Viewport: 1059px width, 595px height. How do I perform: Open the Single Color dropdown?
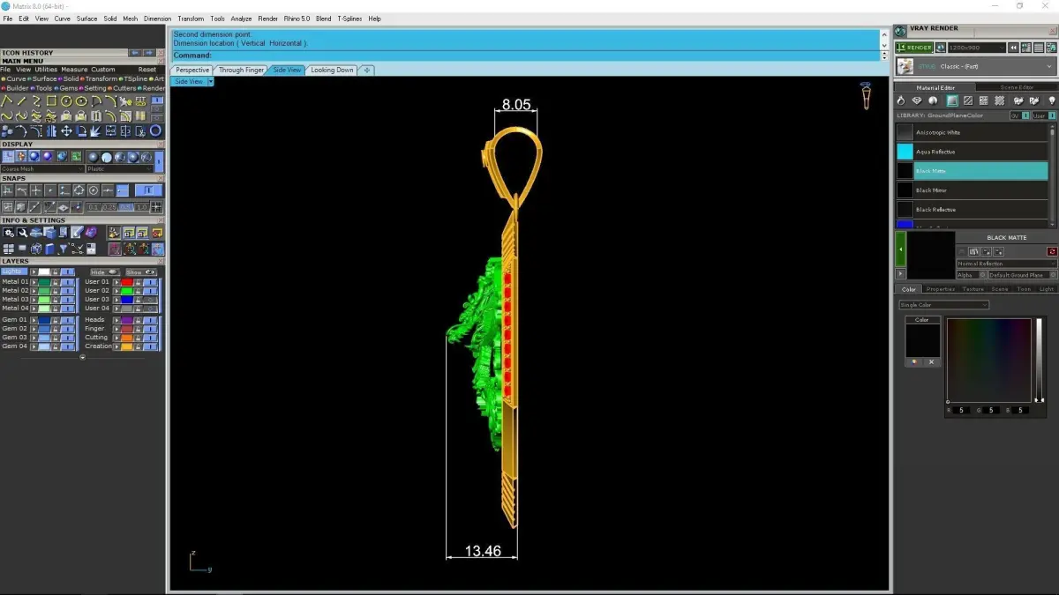tap(944, 305)
